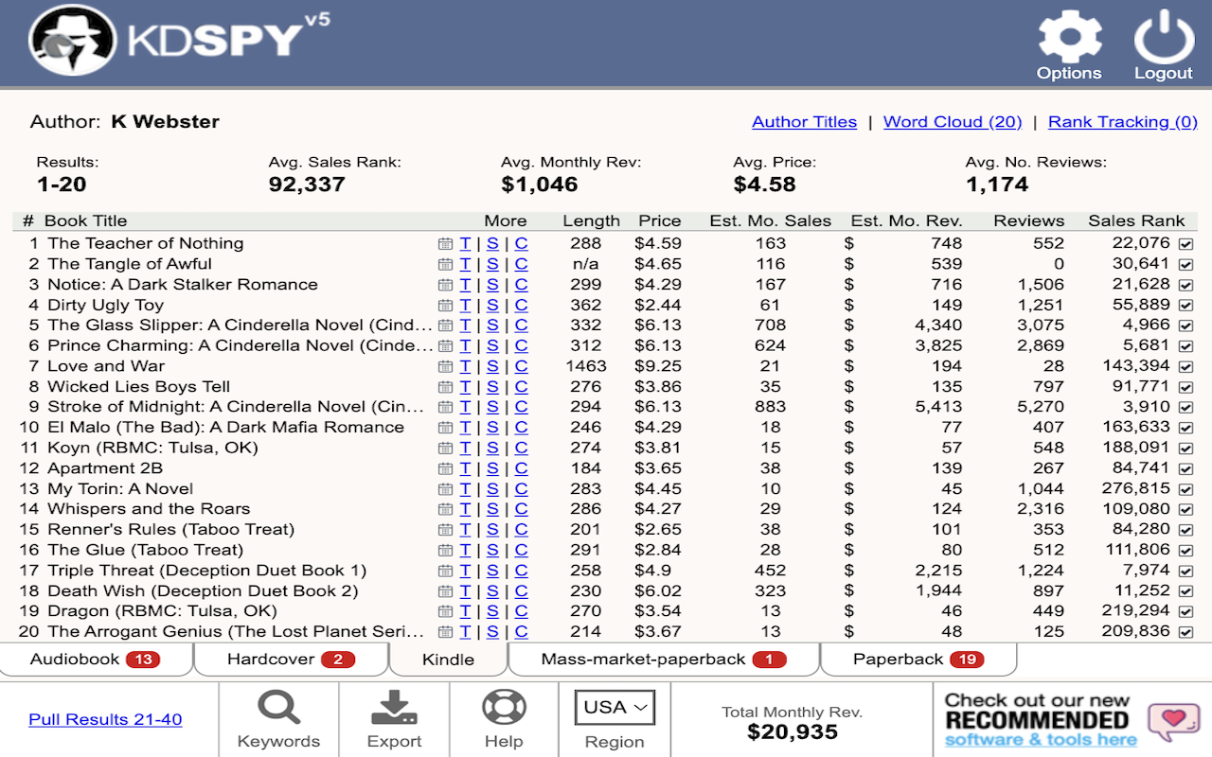Image resolution: width=1212 pixels, height=757 pixels.
Task: Select the Keywords magnifying glass icon
Action: click(x=278, y=707)
